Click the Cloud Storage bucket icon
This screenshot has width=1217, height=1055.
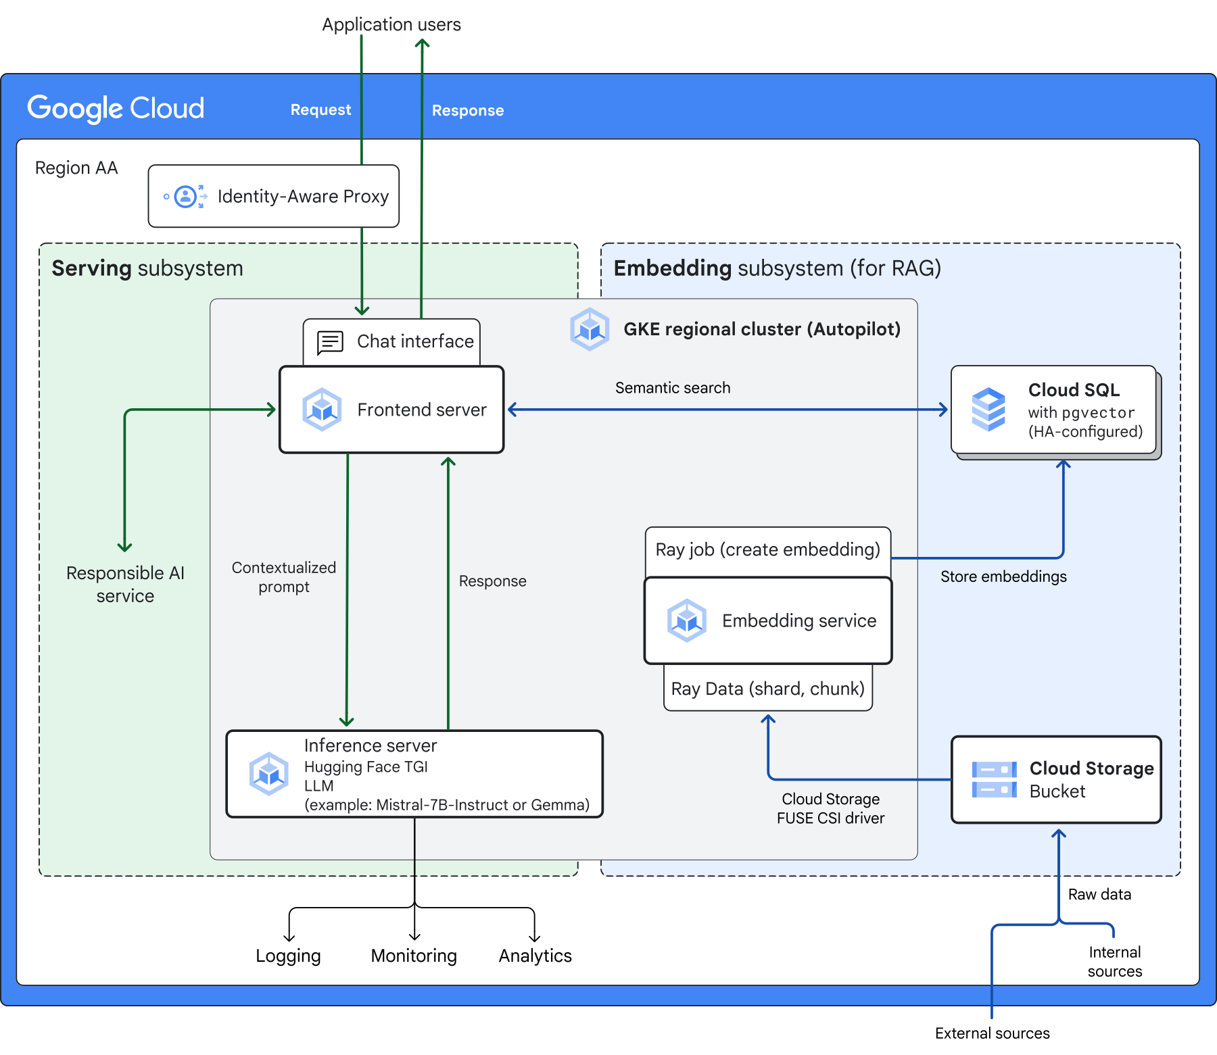(x=994, y=779)
